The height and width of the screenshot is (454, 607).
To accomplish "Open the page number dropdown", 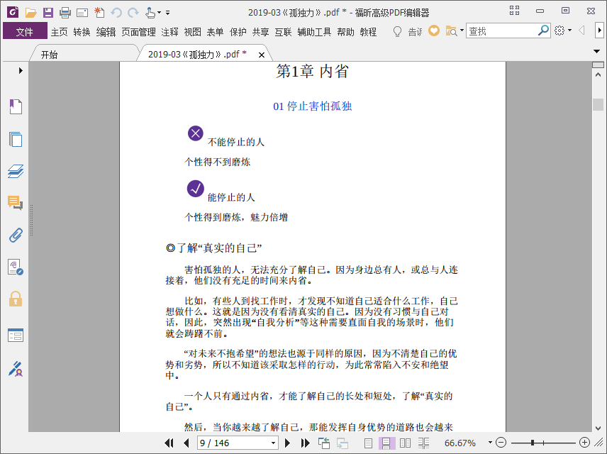I will (x=273, y=443).
